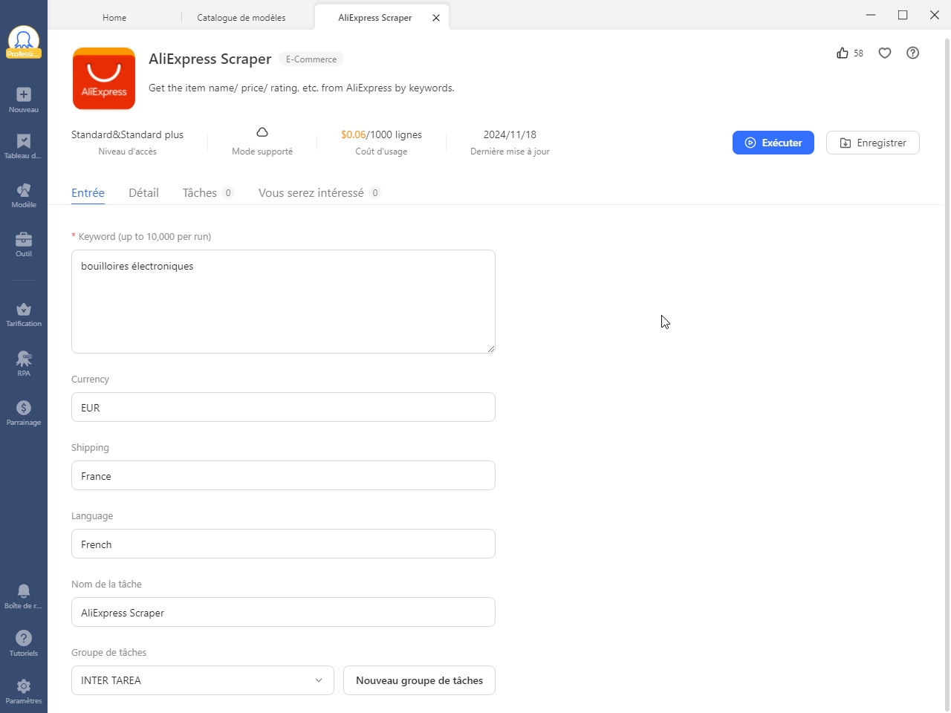The height and width of the screenshot is (713, 951).
Task: Expand the Groupe de tâches dropdown
Action: pyautogui.click(x=203, y=680)
